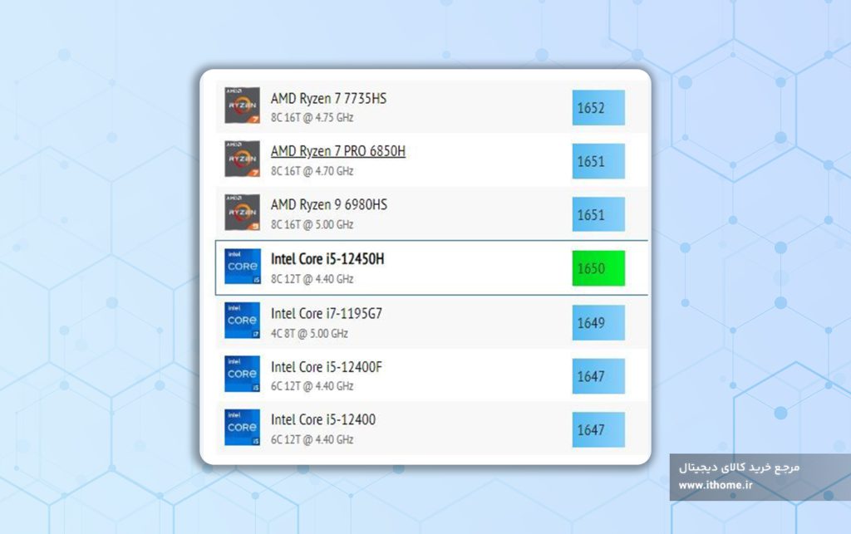
Task: Open the Intel Core i7-1195G7 entry
Action: point(326,314)
